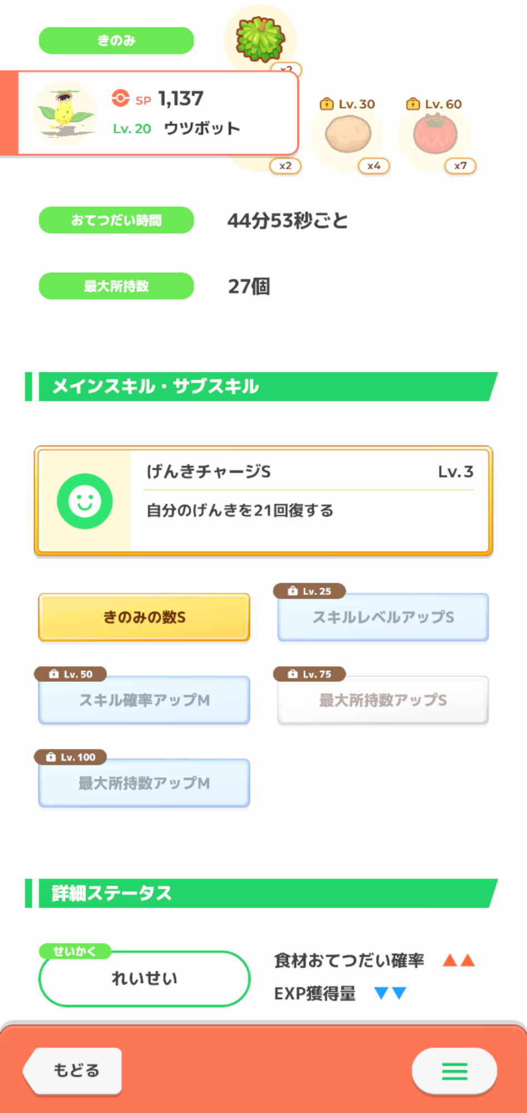527x1113 pixels.
Task: Tap the れいせい nature box
Action: point(144,978)
